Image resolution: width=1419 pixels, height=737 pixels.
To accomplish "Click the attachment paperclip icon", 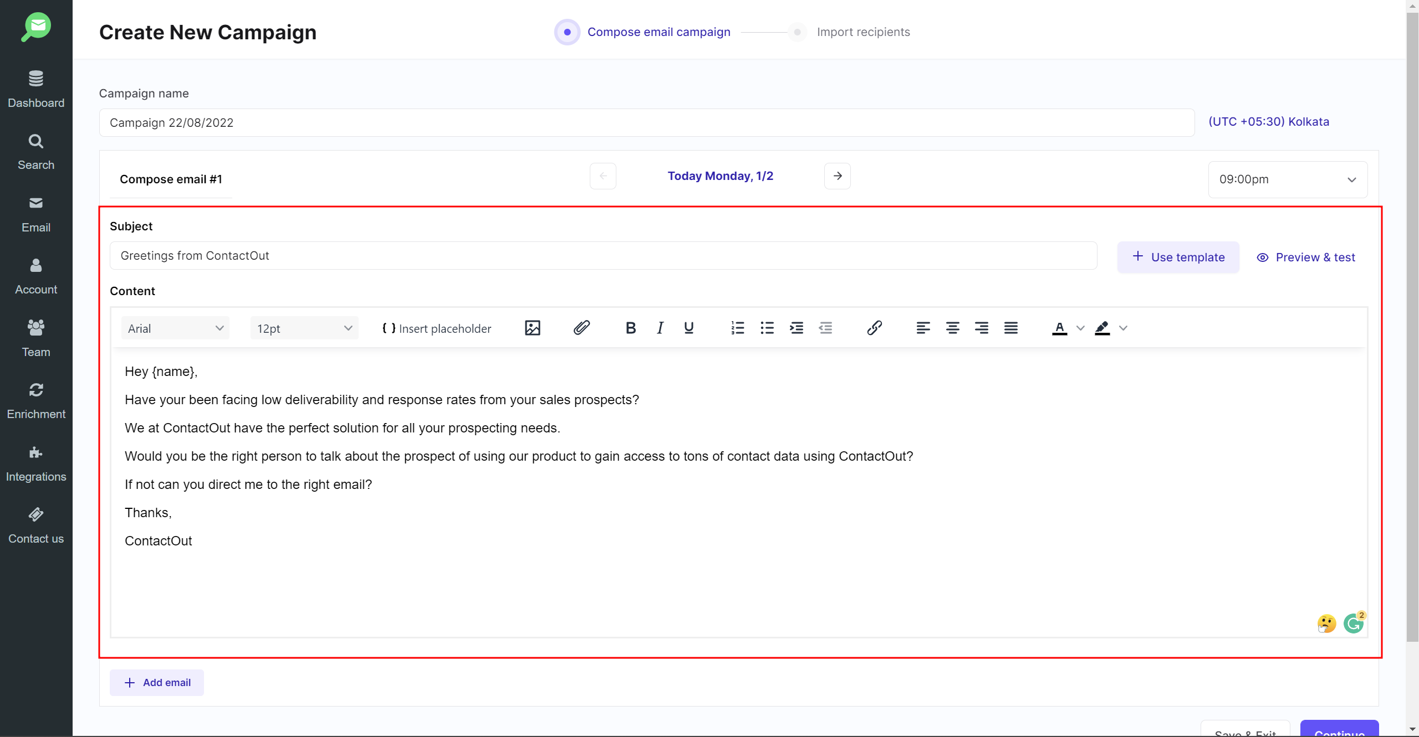I will (581, 328).
